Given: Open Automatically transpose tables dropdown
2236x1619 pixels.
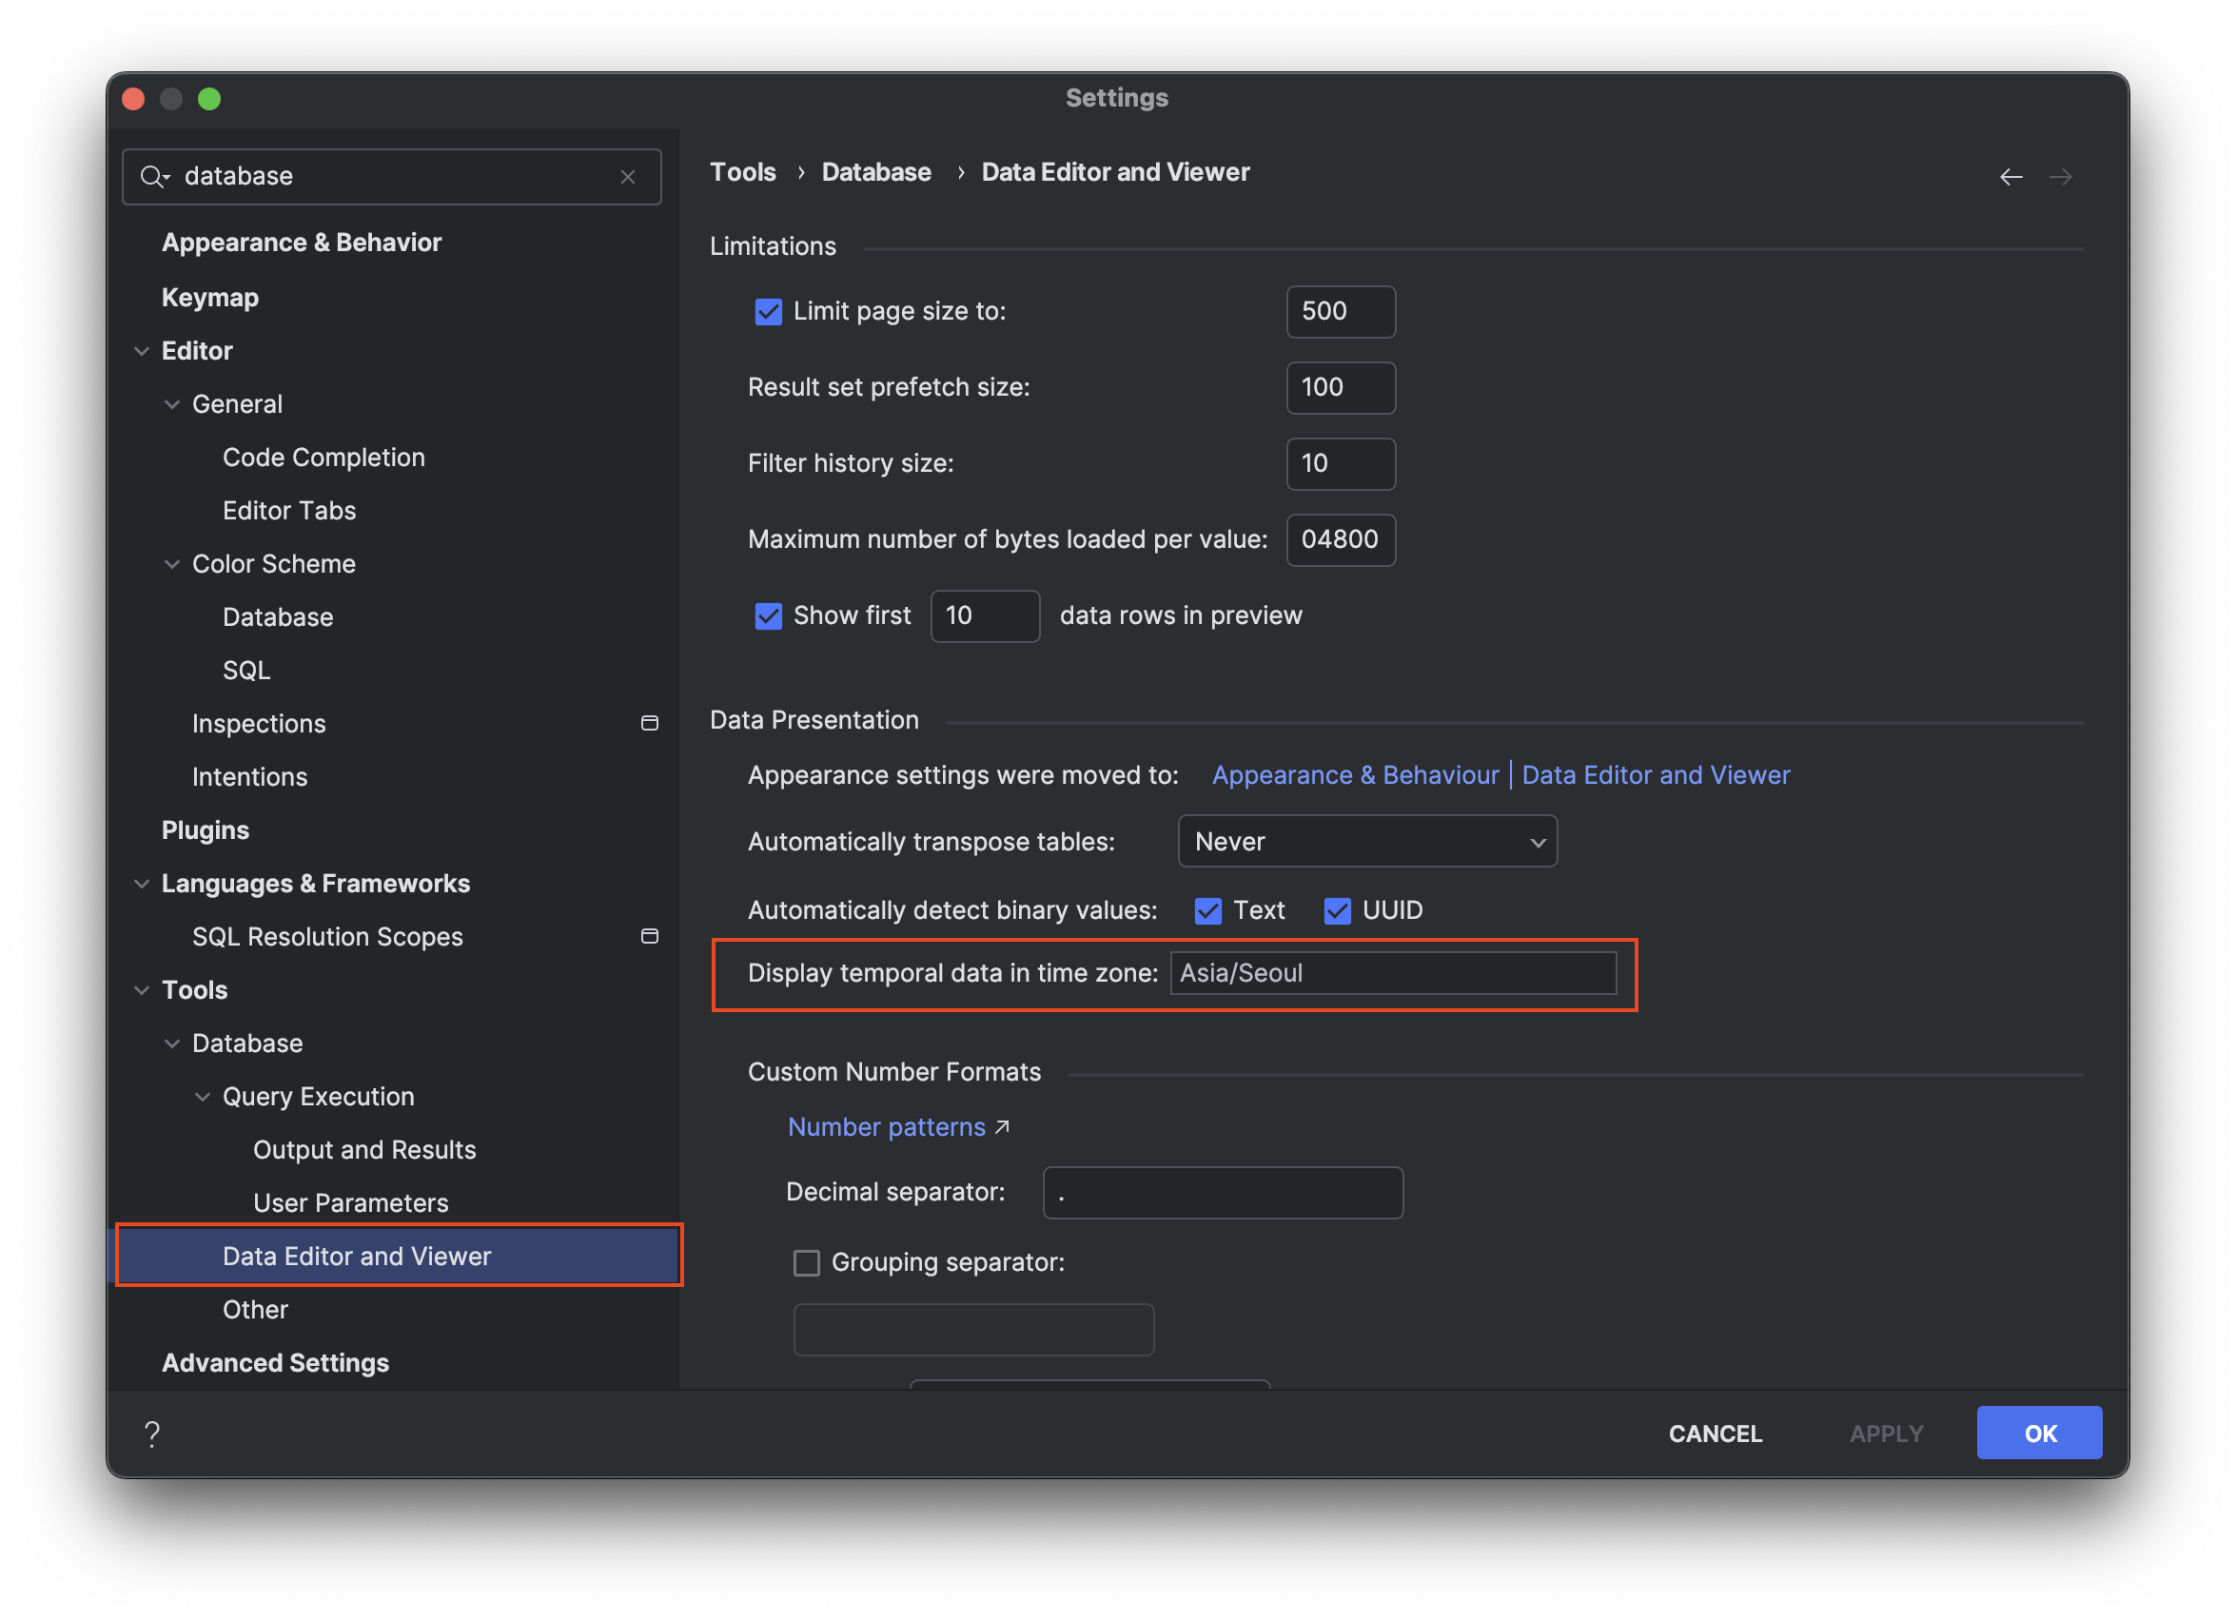Looking at the screenshot, I should (x=1366, y=842).
